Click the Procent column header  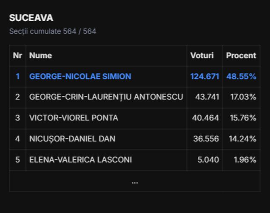click(x=241, y=55)
